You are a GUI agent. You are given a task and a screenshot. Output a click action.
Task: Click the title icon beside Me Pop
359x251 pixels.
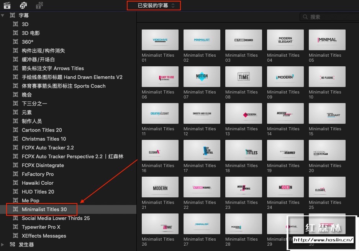point(15,200)
